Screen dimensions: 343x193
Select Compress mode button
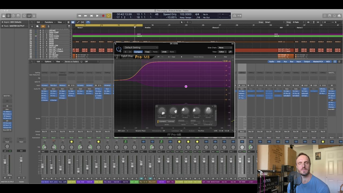tap(162, 121)
